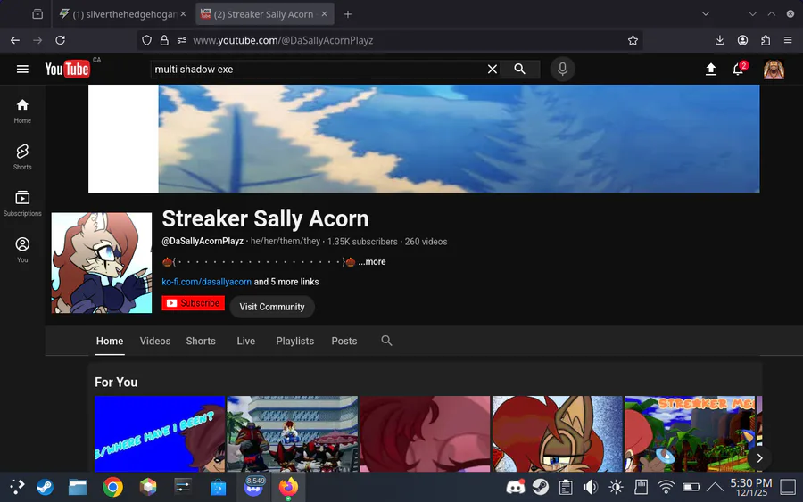
Task: Open Firefox downloads panel
Action: point(719,40)
